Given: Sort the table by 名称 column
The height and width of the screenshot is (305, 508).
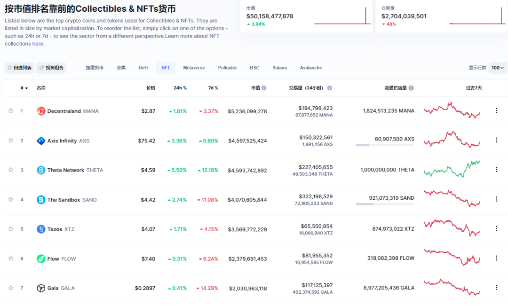Looking at the screenshot, I should [41, 88].
